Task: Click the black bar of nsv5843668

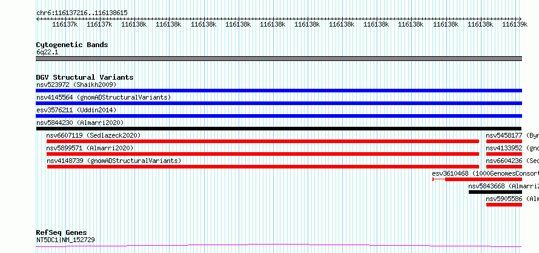Action: [x=495, y=192]
